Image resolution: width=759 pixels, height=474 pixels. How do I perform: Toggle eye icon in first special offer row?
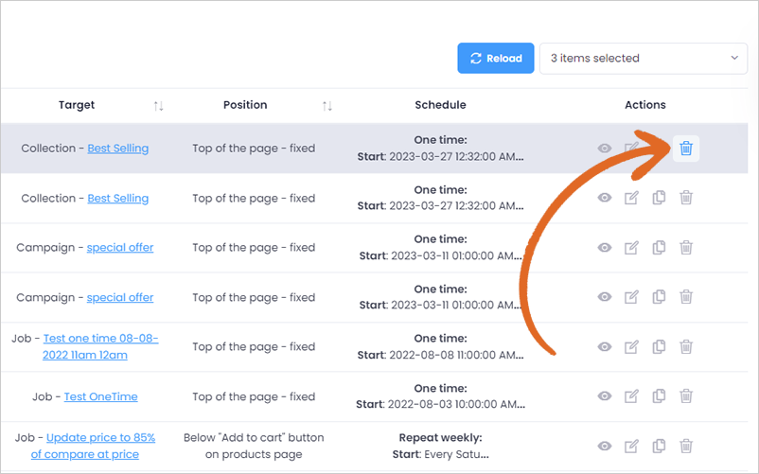[x=605, y=247]
